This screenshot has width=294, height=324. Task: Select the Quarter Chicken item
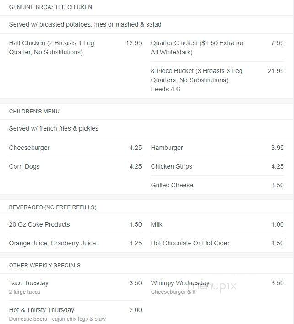tap(217, 48)
